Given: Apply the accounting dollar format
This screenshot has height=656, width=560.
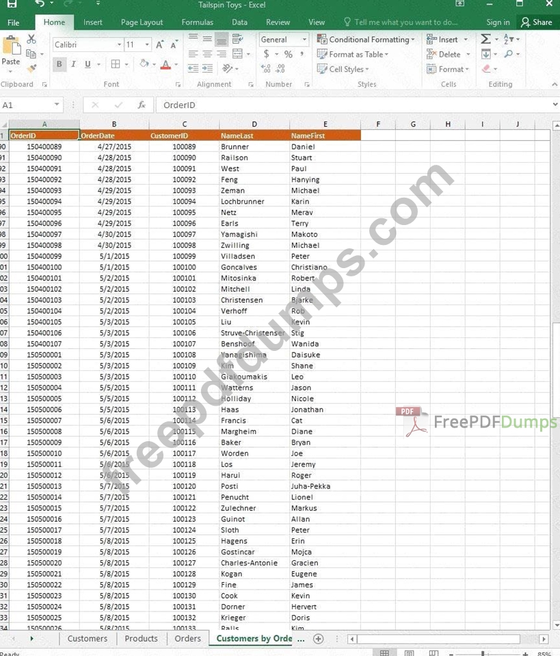Looking at the screenshot, I should [267, 54].
